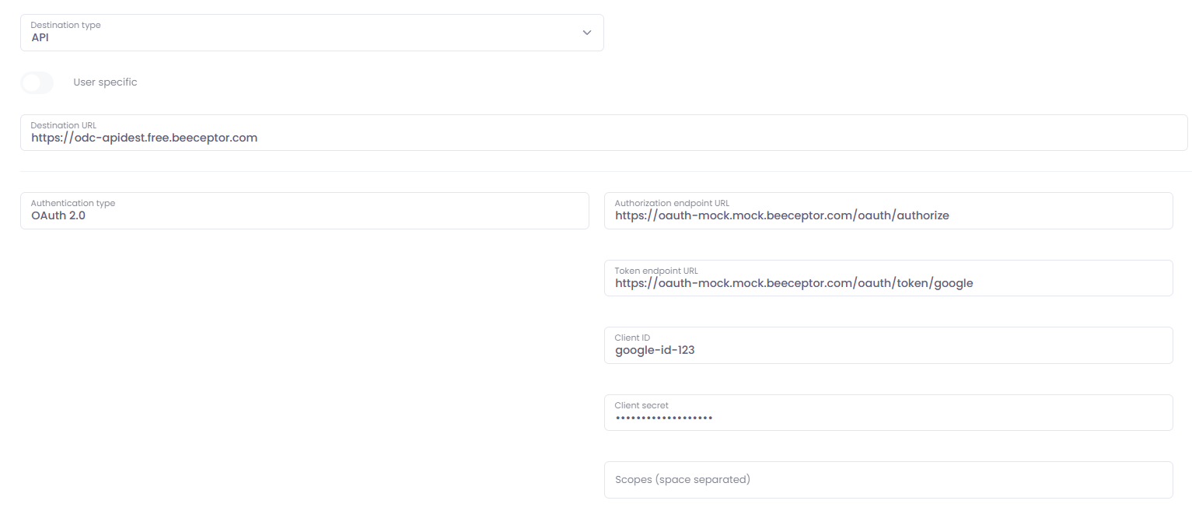Click the 'Authentication type' label

73,203
